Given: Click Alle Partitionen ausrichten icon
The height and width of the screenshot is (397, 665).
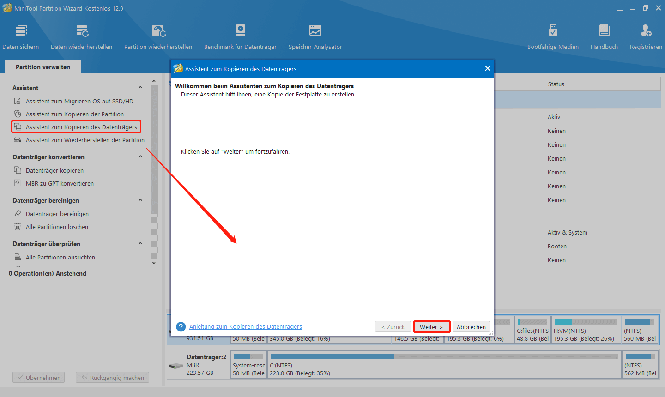Looking at the screenshot, I should click(x=18, y=257).
